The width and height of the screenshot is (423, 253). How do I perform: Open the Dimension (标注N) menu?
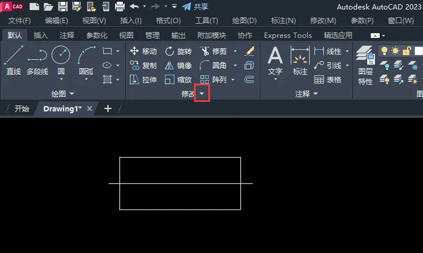point(283,21)
